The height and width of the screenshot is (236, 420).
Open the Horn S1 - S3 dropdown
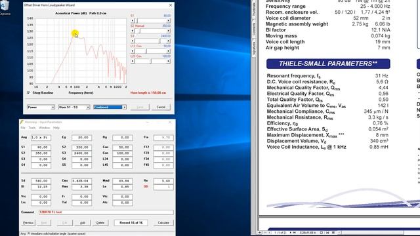click(74, 107)
